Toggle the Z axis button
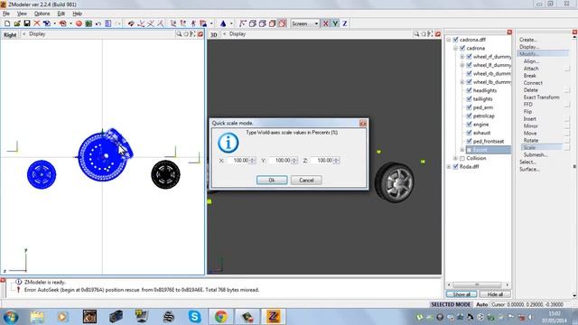This screenshot has height=325, width=578. tap(345, 23)
